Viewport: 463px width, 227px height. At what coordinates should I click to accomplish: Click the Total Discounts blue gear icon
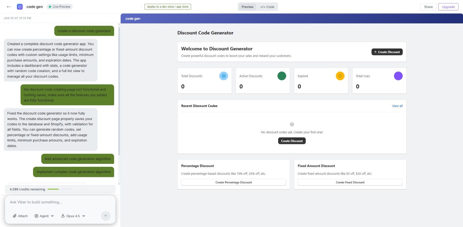coord(224,76)
